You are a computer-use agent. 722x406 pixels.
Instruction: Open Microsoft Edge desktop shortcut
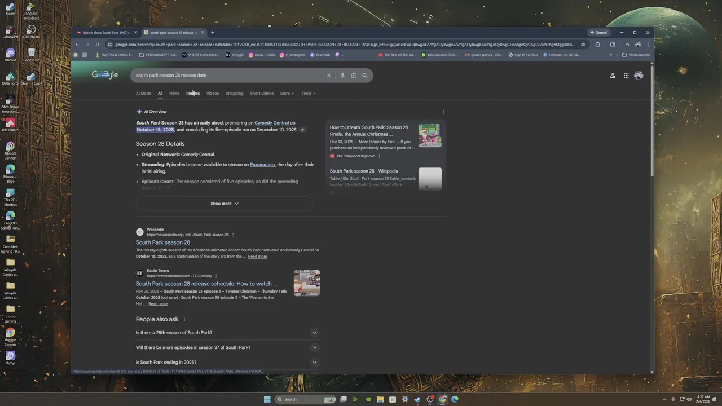(10, 173)
